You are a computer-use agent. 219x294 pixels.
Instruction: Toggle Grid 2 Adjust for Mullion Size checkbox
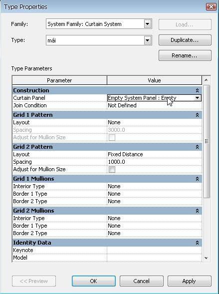(112, 170)
